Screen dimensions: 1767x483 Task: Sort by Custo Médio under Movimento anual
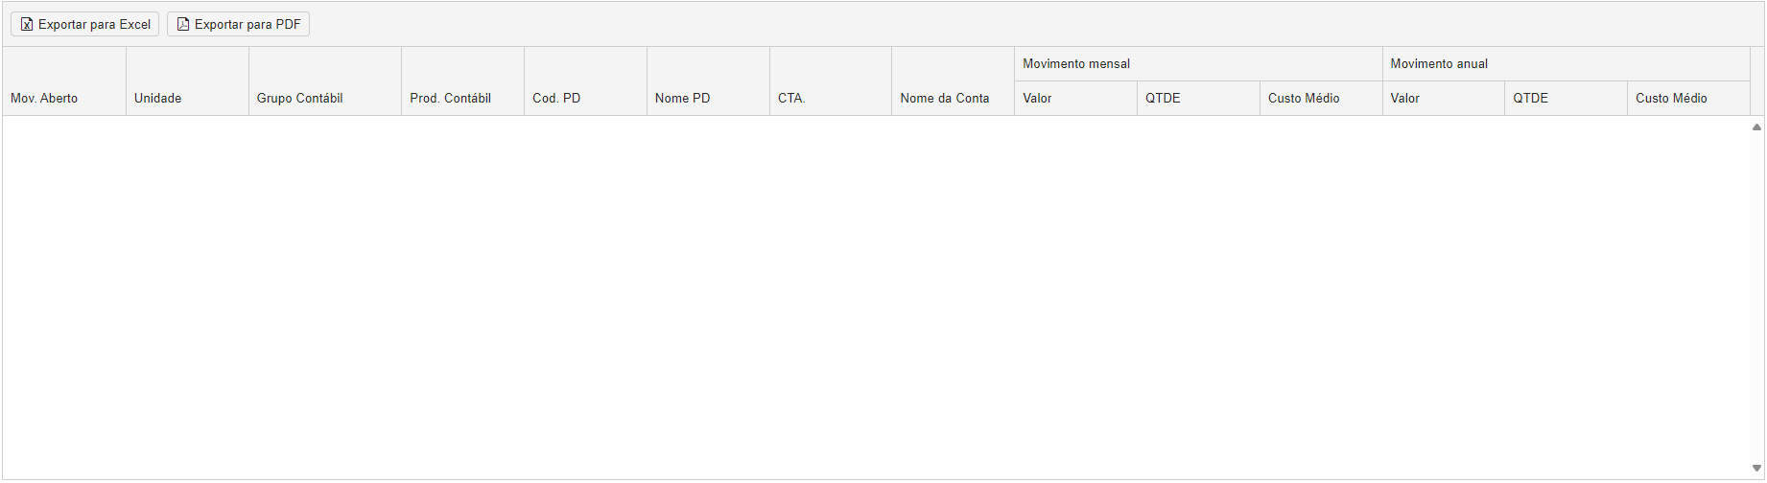(1671, 98)
